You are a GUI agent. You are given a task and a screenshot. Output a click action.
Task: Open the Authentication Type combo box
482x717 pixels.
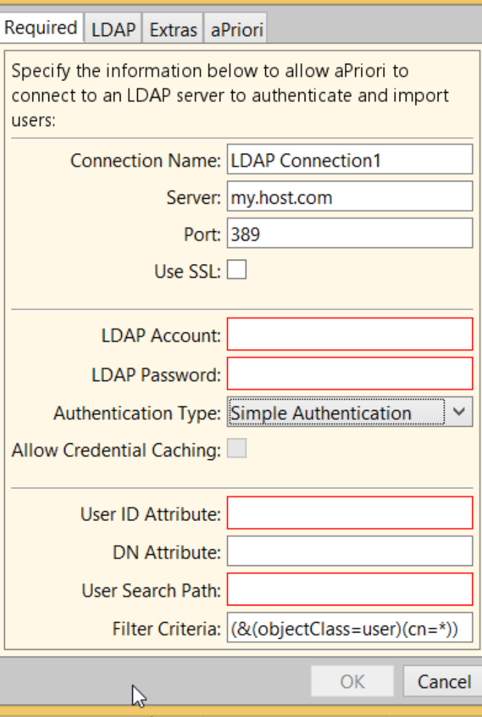(x=337, y=413)
